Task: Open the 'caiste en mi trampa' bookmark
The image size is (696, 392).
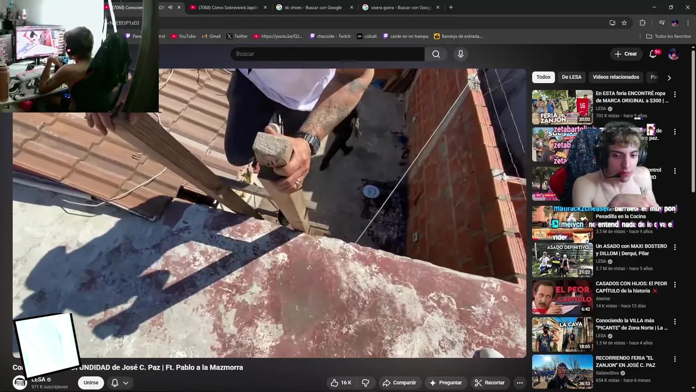Action: [406, 36]
